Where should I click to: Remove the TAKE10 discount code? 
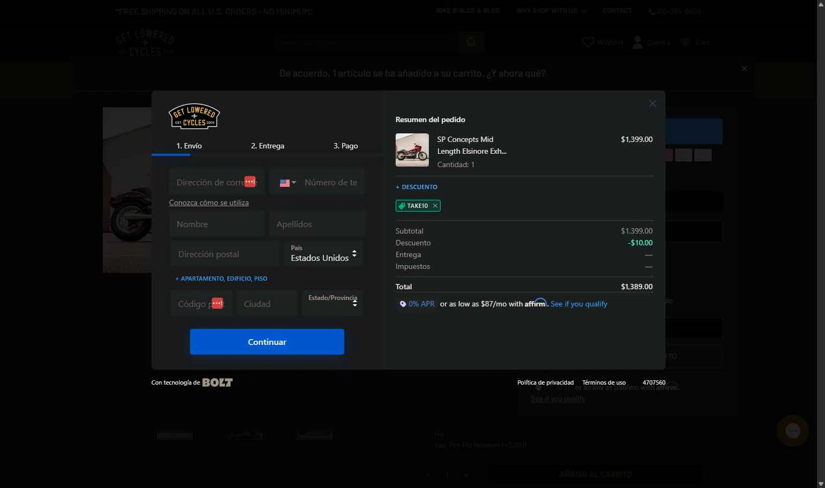(x=435, y=206)
